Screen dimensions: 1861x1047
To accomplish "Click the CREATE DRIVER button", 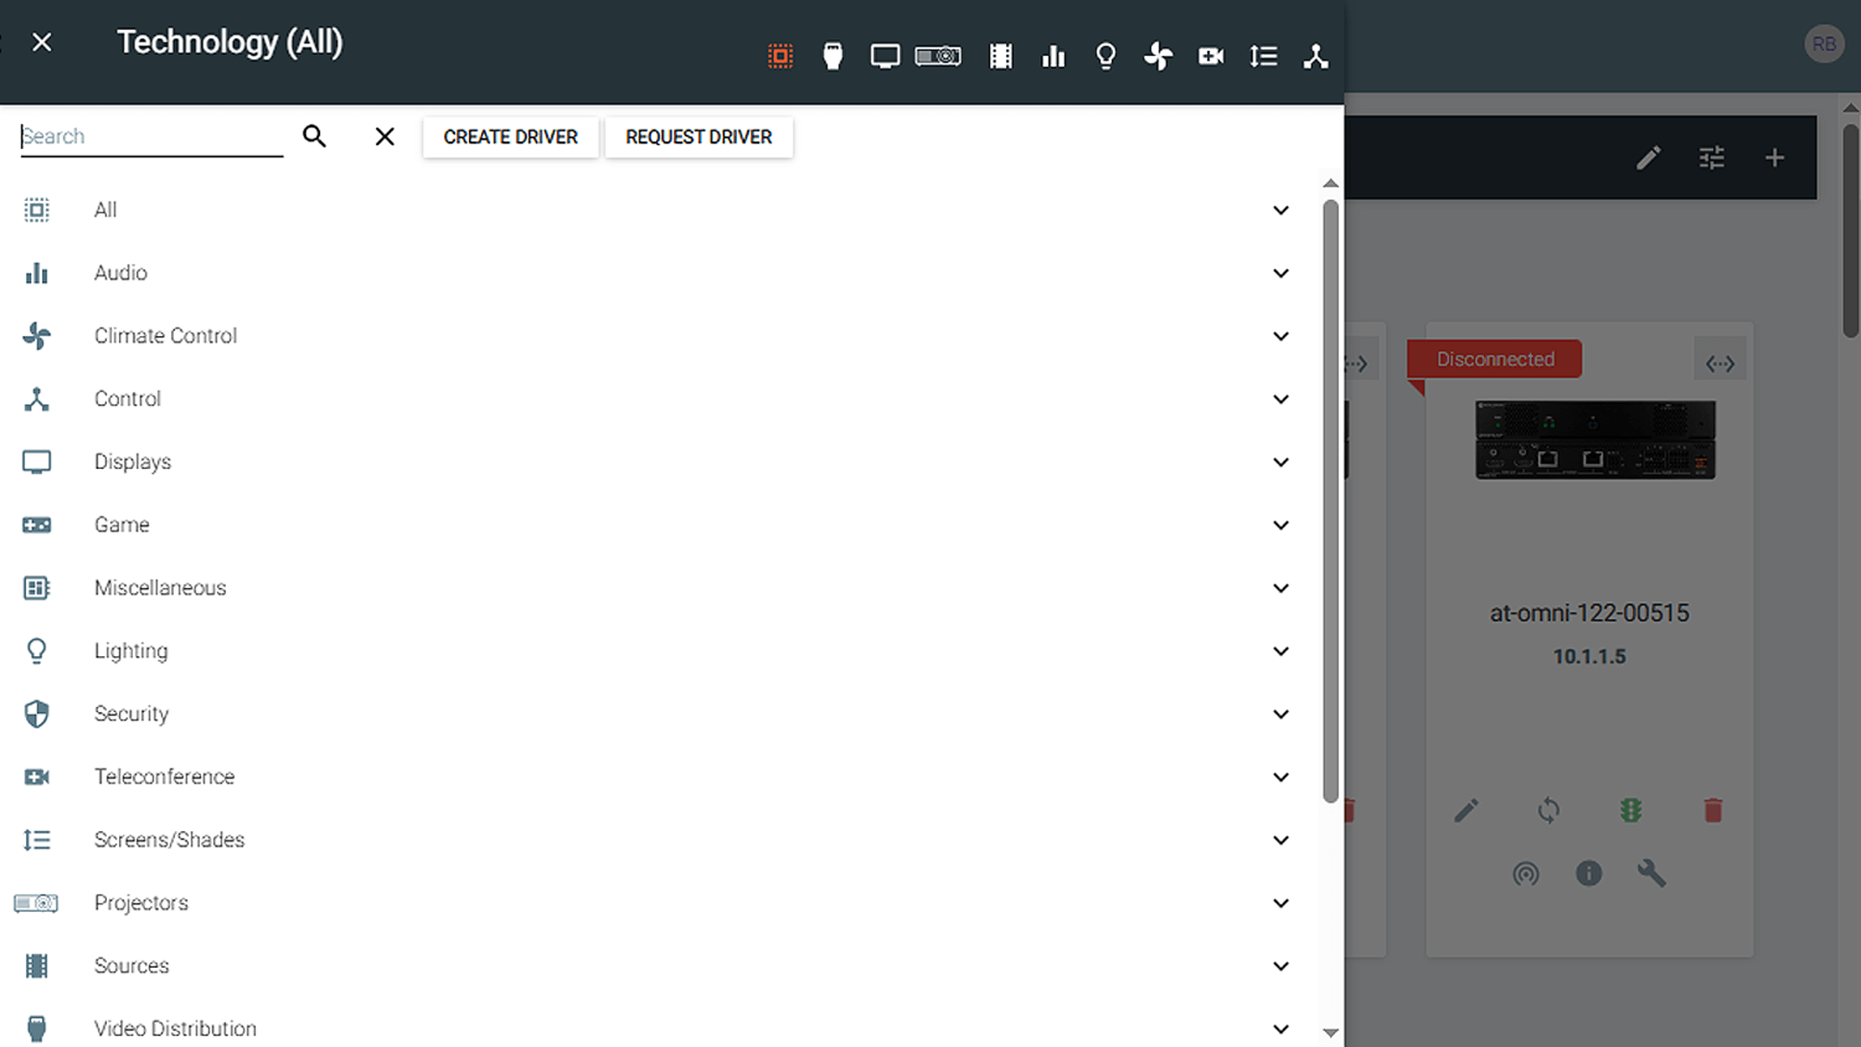I will click(x=510, y=137).
